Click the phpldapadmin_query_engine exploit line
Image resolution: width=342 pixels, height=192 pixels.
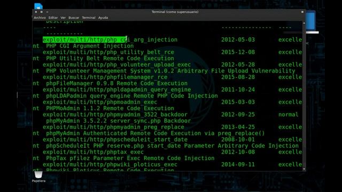click(116, 90)
